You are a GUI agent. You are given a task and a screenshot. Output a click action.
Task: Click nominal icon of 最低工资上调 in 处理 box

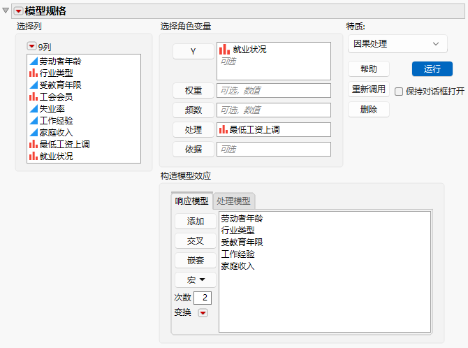pyautogui.click(x=224, y=129)
